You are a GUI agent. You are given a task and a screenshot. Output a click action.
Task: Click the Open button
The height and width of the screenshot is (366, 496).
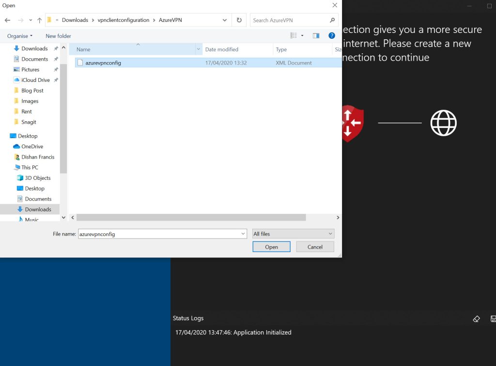[x=271, y=246]
